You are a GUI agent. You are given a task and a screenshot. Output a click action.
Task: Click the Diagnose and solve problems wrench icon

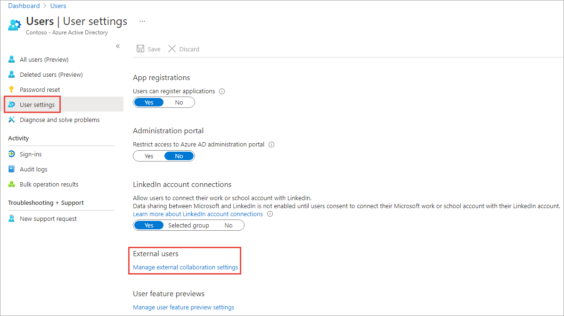click(x=11, y=120)
